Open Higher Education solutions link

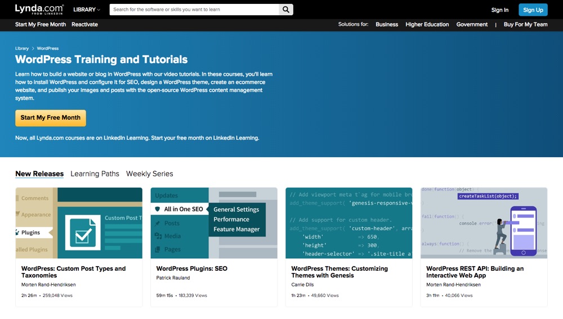(427, 24)
